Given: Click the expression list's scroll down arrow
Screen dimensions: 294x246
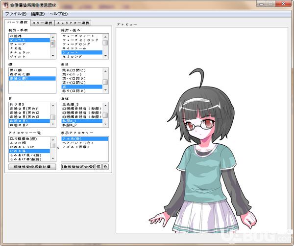Looking at the screenshot, I should click(x=105, y=90).
